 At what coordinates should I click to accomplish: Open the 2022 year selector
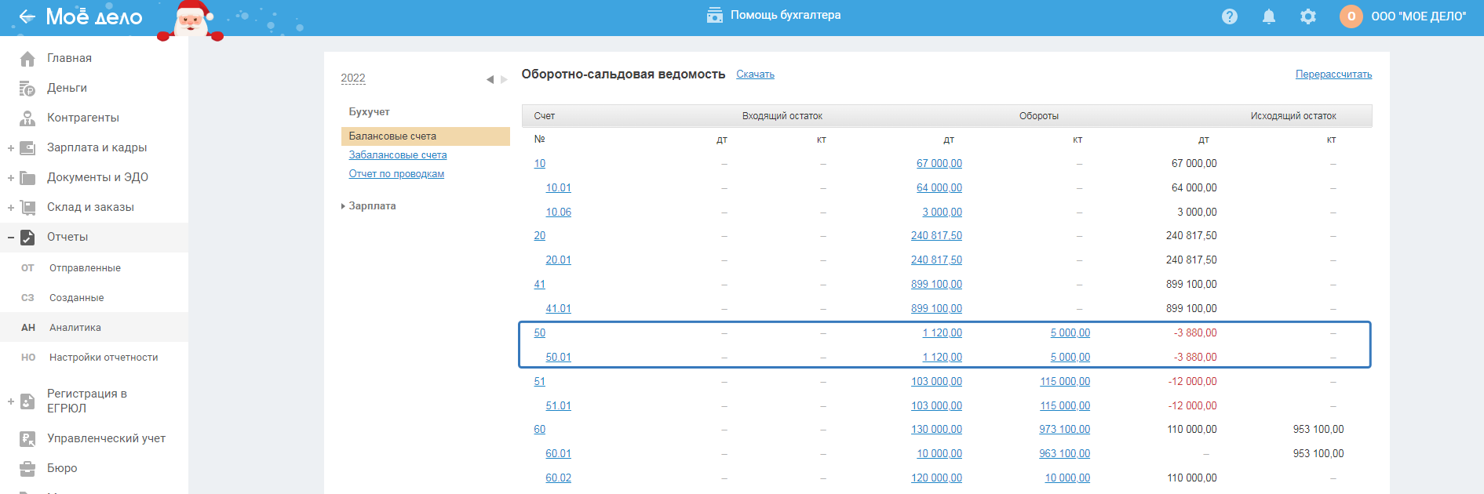(353, 78)
